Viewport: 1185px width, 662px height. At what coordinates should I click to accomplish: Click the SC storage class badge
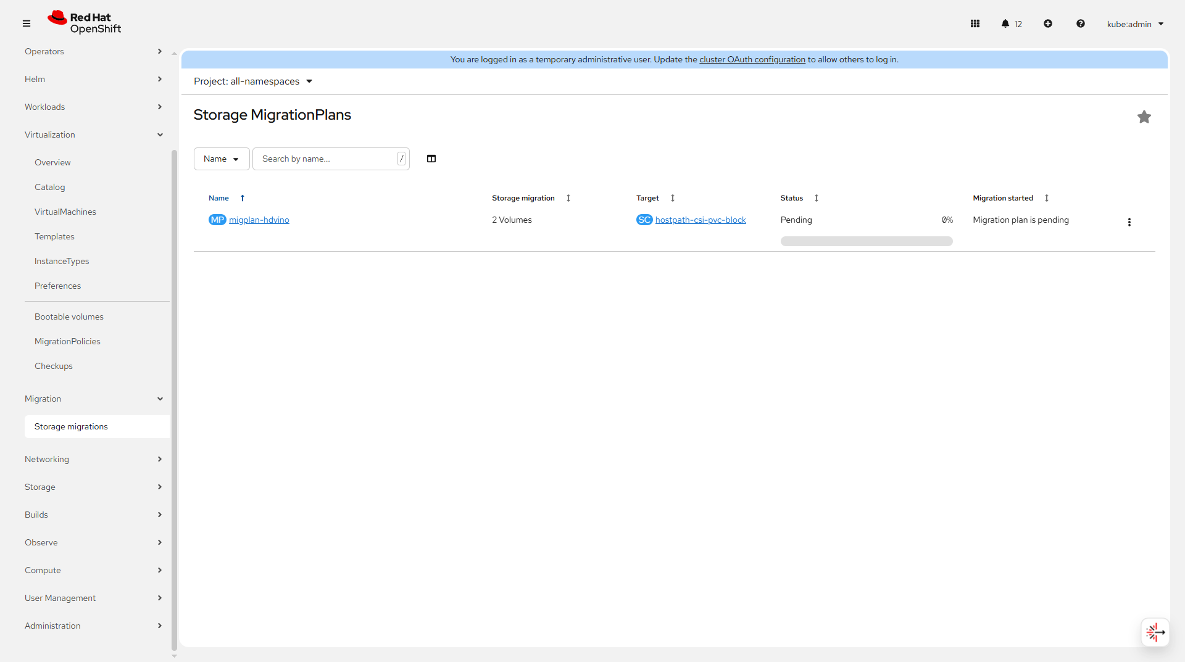coord(644,220)
